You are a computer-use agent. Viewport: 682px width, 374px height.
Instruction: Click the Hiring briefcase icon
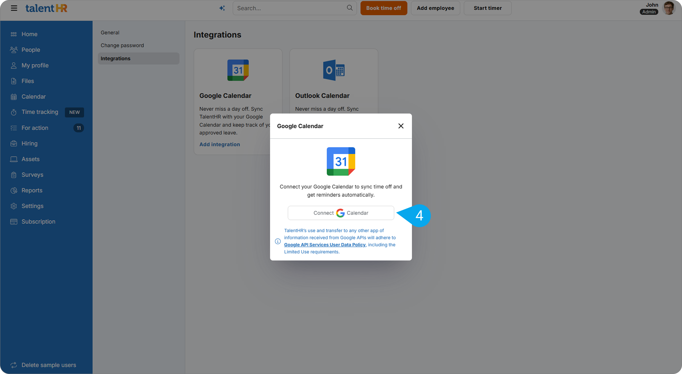coord(14,143)
